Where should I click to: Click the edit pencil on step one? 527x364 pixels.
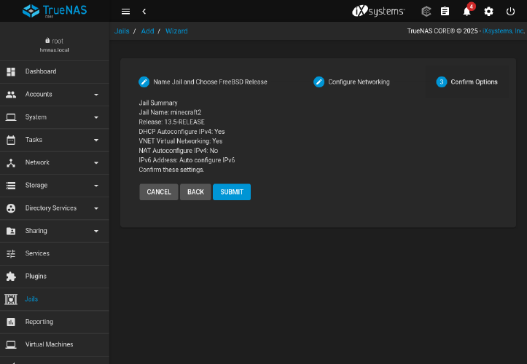point(144,82)
